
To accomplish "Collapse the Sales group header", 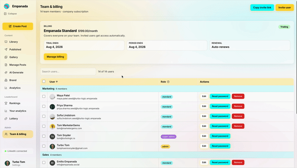I will (167, 155).
